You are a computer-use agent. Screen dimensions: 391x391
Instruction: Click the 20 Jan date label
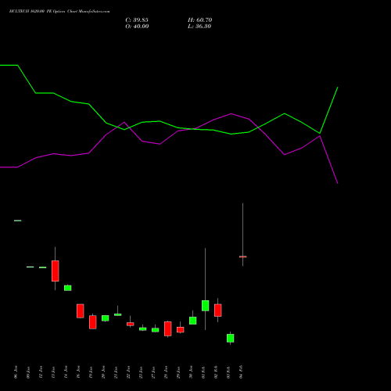click(103, 372)
